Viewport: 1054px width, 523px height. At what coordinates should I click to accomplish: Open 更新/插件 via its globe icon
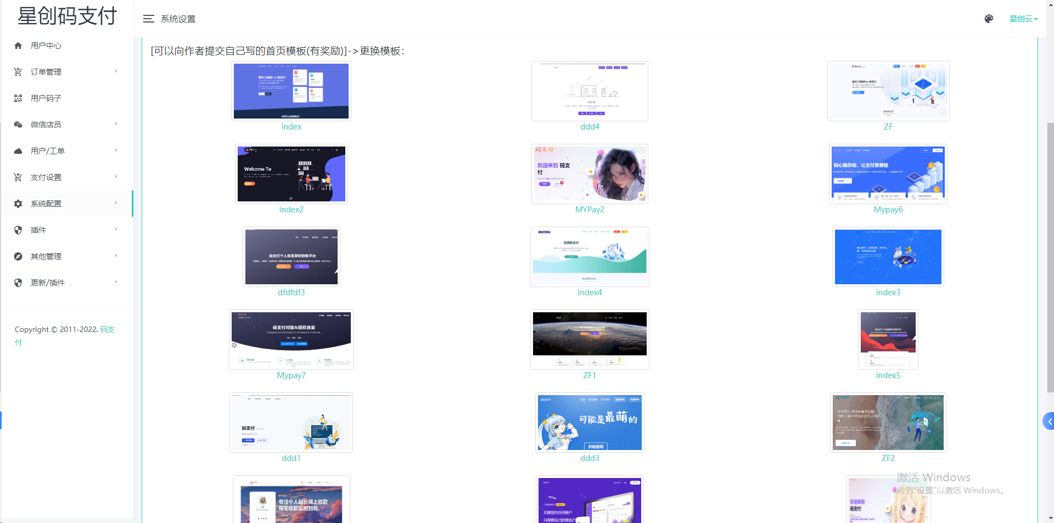click(18, 282)
